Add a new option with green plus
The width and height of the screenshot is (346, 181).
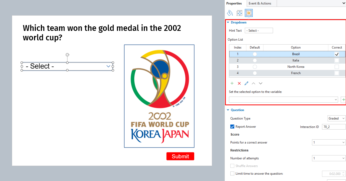click(x=232, y=83)
